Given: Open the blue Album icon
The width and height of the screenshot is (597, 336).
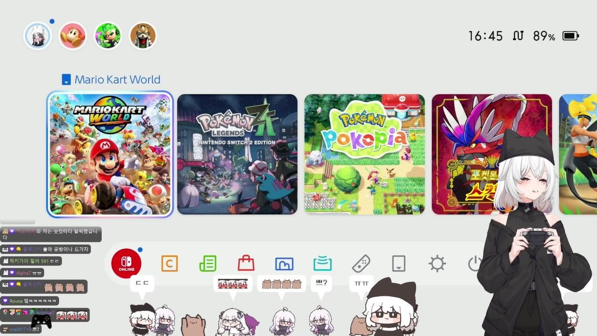Looking at the screenshot, I should 284,264.
